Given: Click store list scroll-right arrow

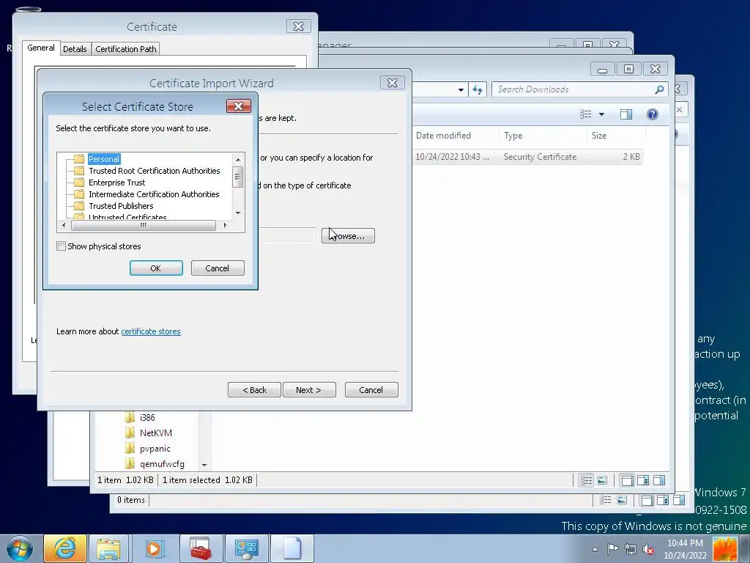Looking at the screenshot, I should pos(226,225).
